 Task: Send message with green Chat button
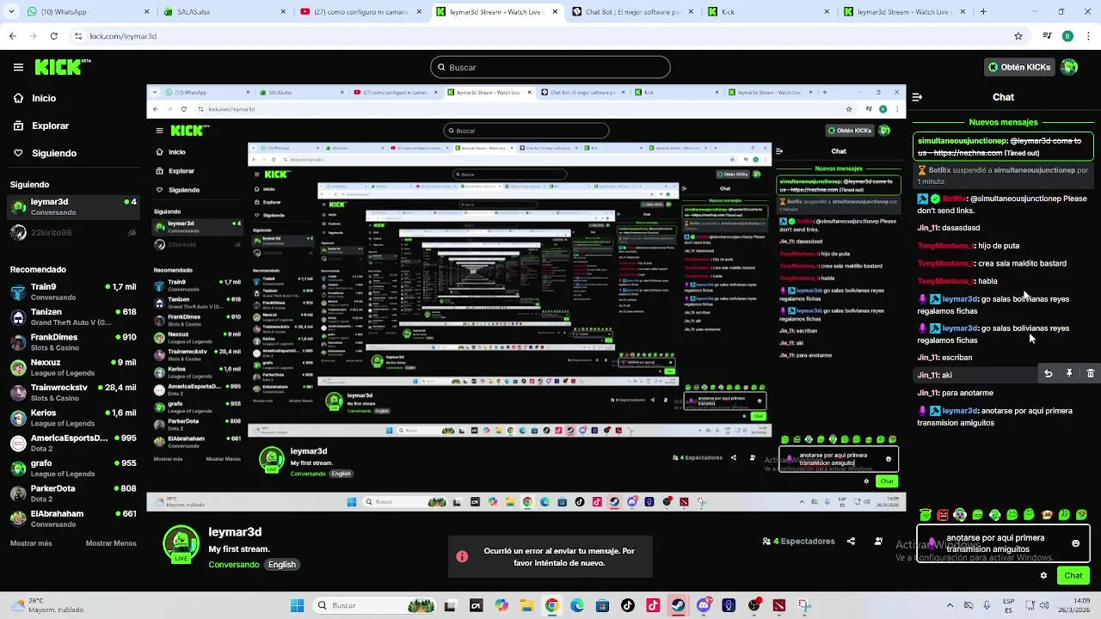pos(1073,575)
